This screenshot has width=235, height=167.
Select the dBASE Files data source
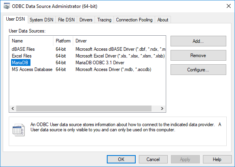coord(23,49)
